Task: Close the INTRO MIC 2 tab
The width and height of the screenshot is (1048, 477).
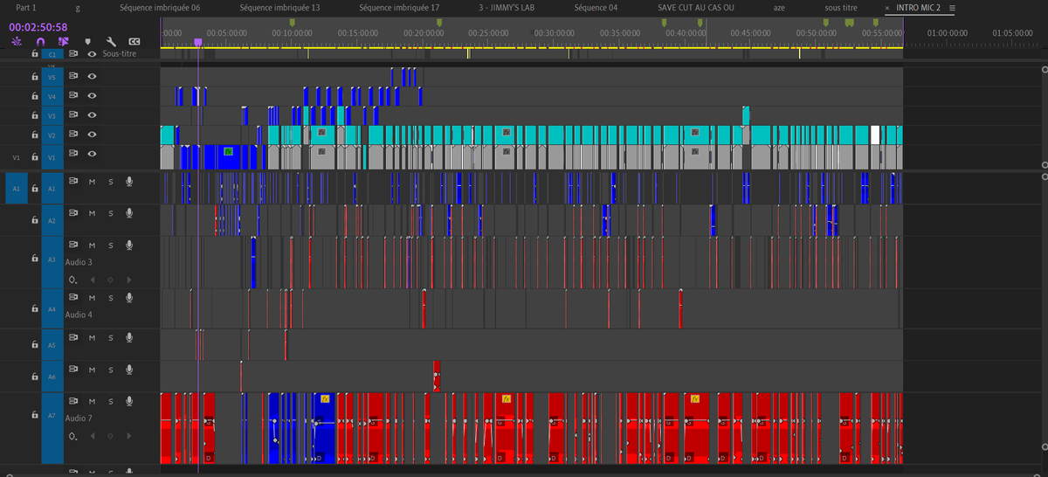Action: click(x=887, y=7)
